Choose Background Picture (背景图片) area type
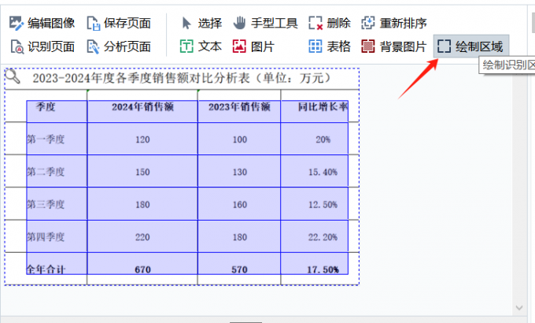This screenshot has width=535, height=323. coord(394,46)
